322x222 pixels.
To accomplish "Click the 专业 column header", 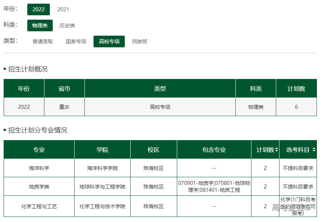I will [x=39, y=150].
